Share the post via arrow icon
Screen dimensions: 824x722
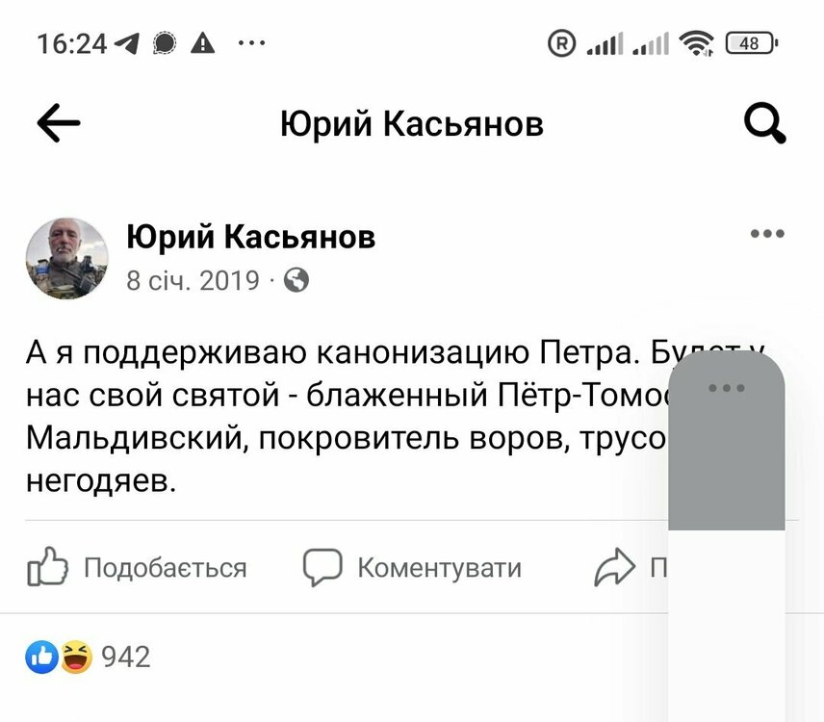point(614,568)
